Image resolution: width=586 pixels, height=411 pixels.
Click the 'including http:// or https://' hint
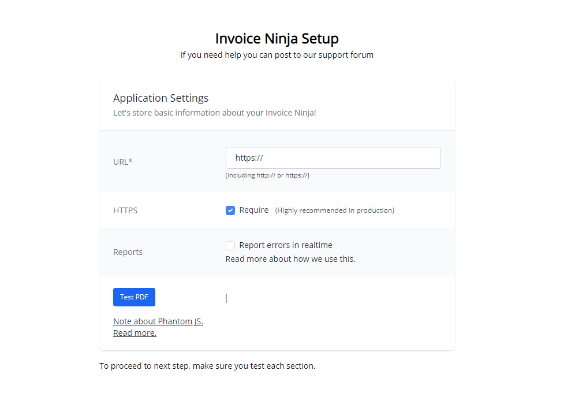click(267, 176)
